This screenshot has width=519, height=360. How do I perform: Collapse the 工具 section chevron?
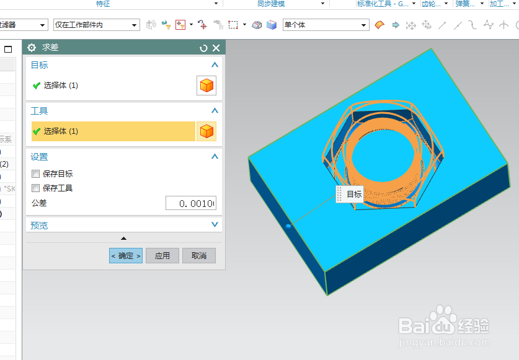pyautogui.click(x=215, y=110)
